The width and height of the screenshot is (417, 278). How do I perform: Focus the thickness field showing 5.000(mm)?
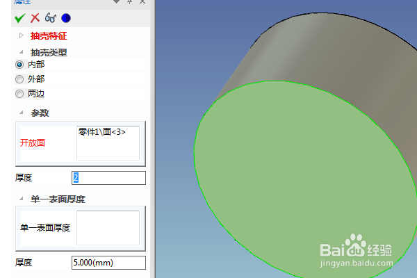tap(108, 263)
